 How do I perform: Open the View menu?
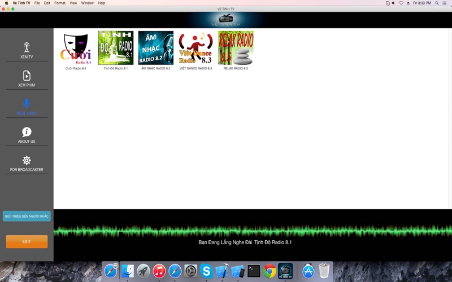tap(73, 3)
